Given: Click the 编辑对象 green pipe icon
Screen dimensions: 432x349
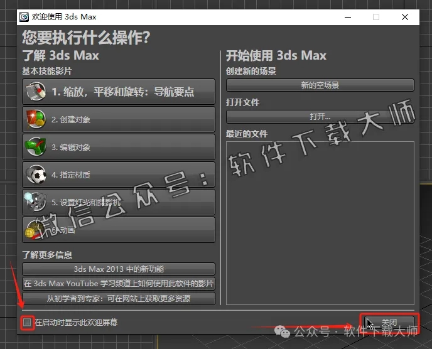Looking at the screenshot, I should pos(36,147).
